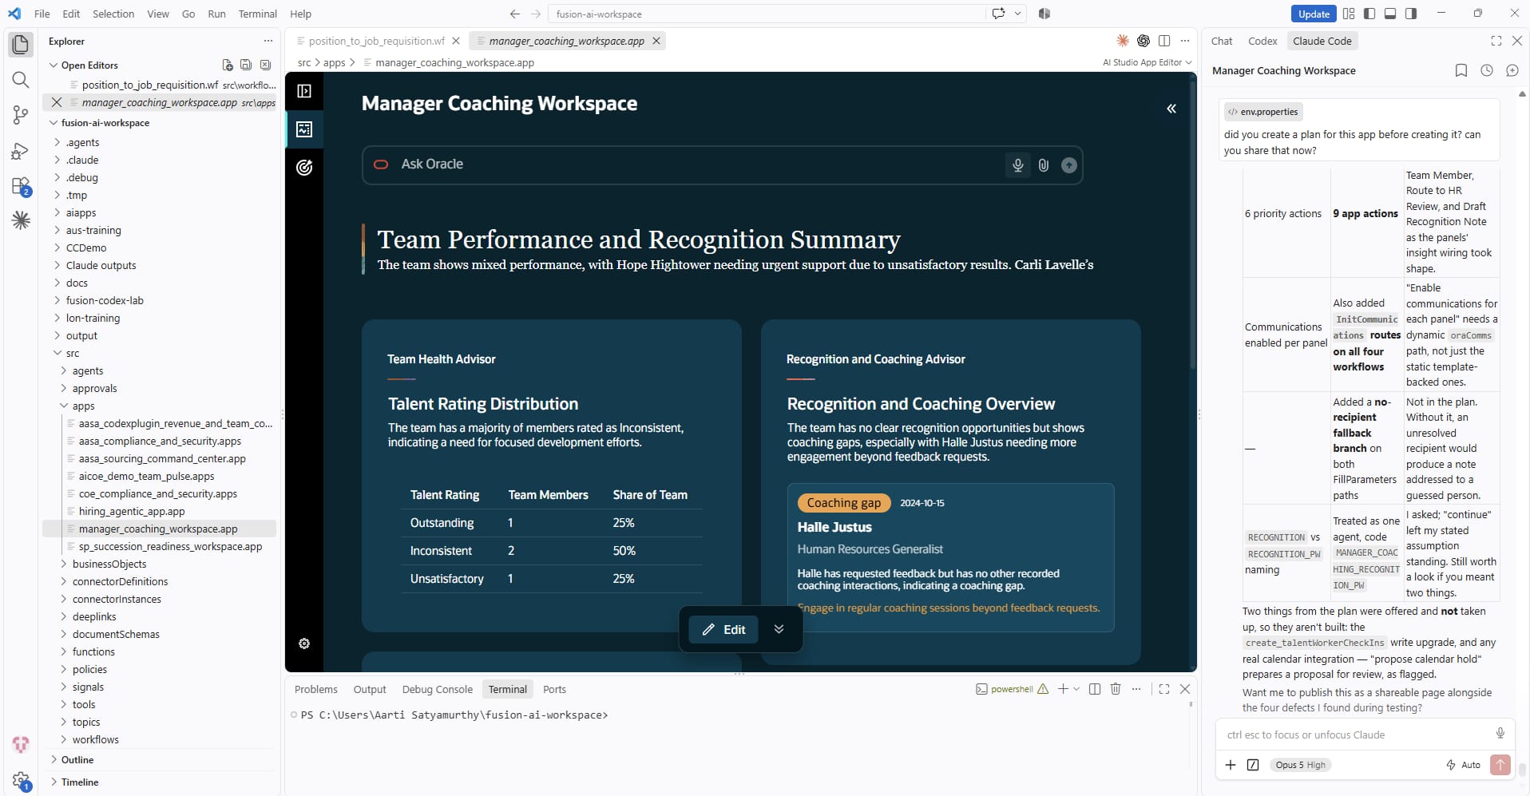Open the Terminal menu
This screenshot has width=1530, height=796.
point(257,14)
